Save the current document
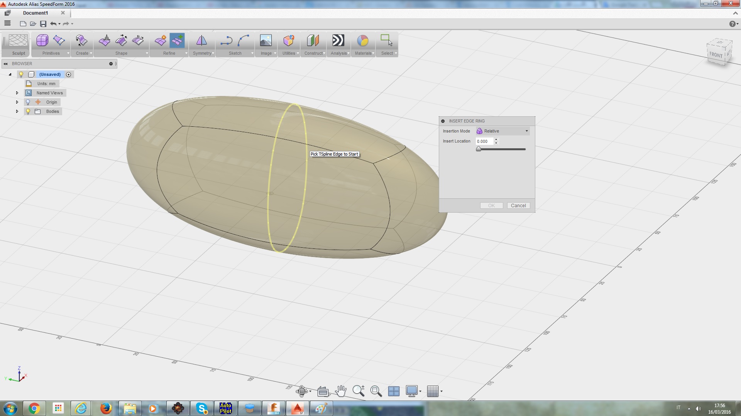 pos(43,24)
